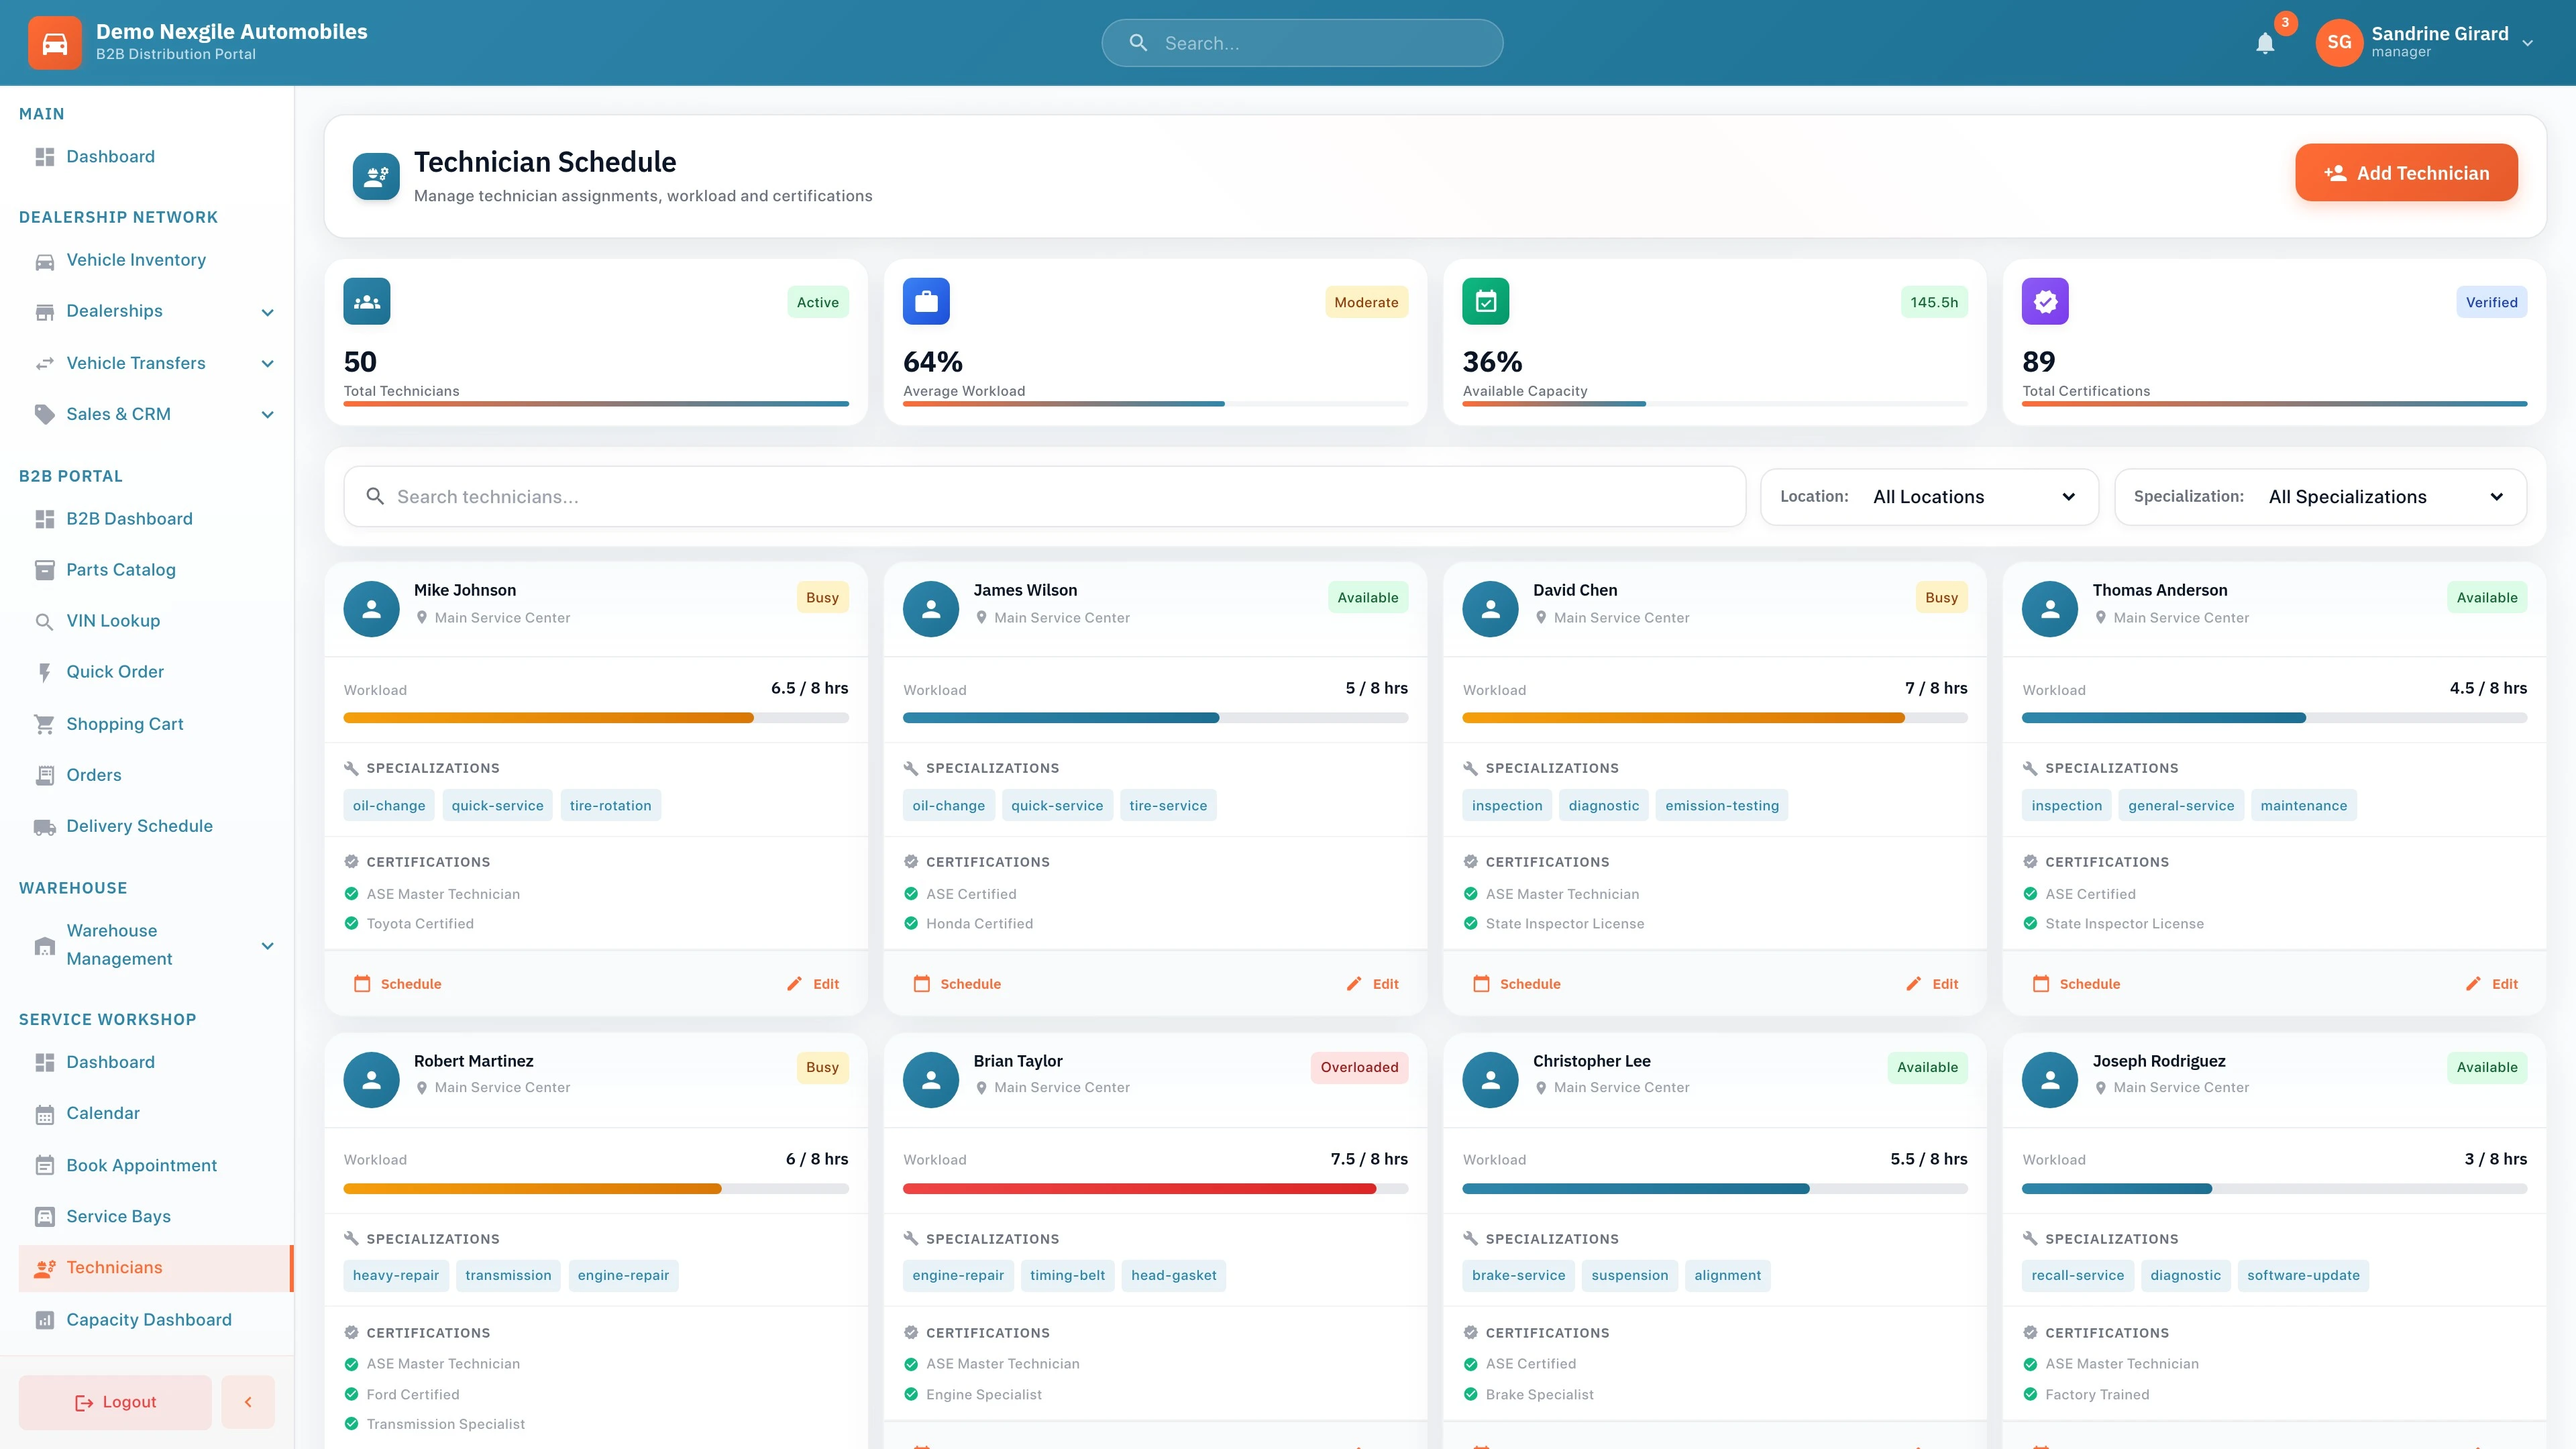Screen dimensions: 2576x1449
Task: Select Parts Catalog menu item
Action: pyautogui.click(x=120, y=569)
